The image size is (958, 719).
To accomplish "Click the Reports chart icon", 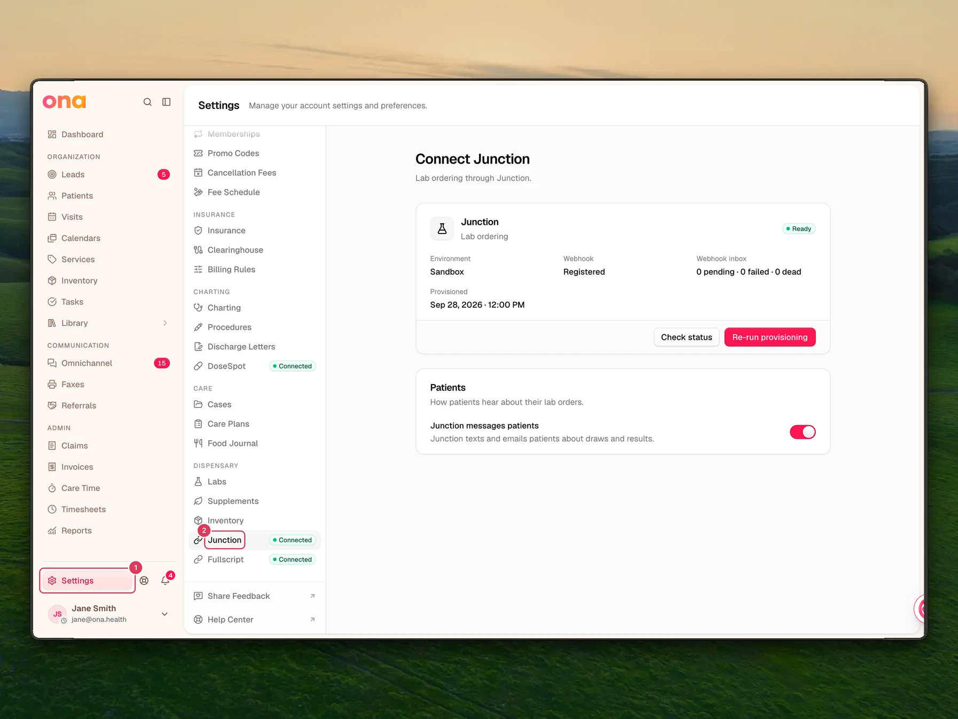I will (52, 531).
